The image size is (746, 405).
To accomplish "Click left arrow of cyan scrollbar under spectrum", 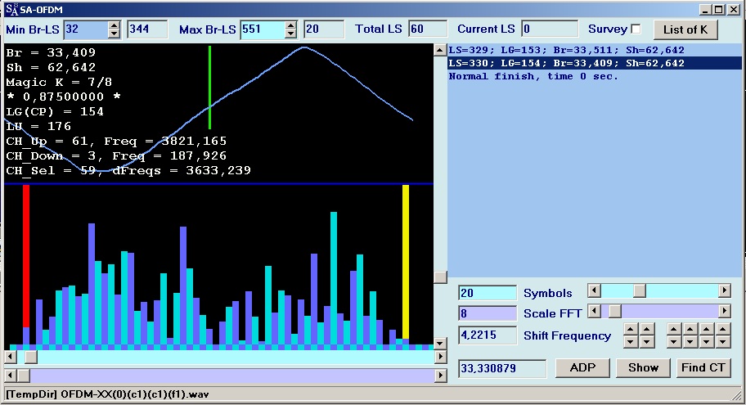I will tap(11, 356).
